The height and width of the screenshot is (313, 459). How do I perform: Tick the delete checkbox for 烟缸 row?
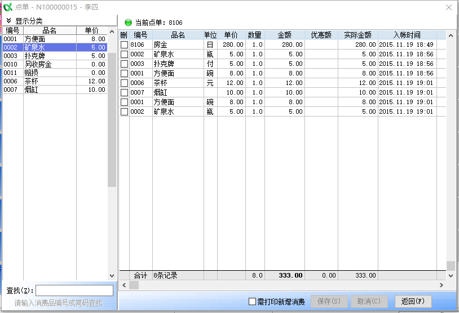click(124, 92)
